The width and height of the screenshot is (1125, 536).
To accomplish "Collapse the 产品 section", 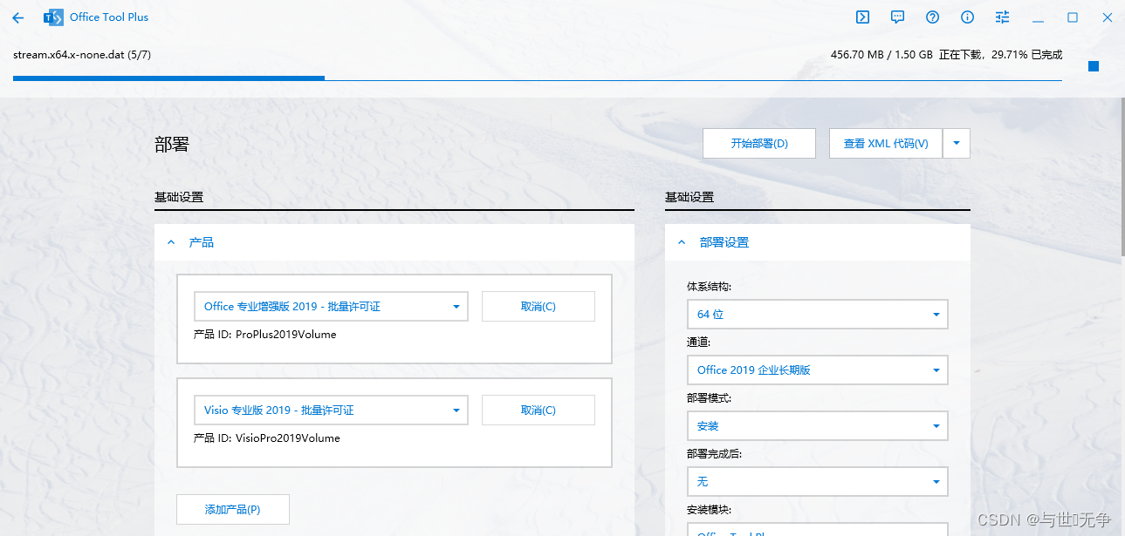I will (x=394, y=242).
